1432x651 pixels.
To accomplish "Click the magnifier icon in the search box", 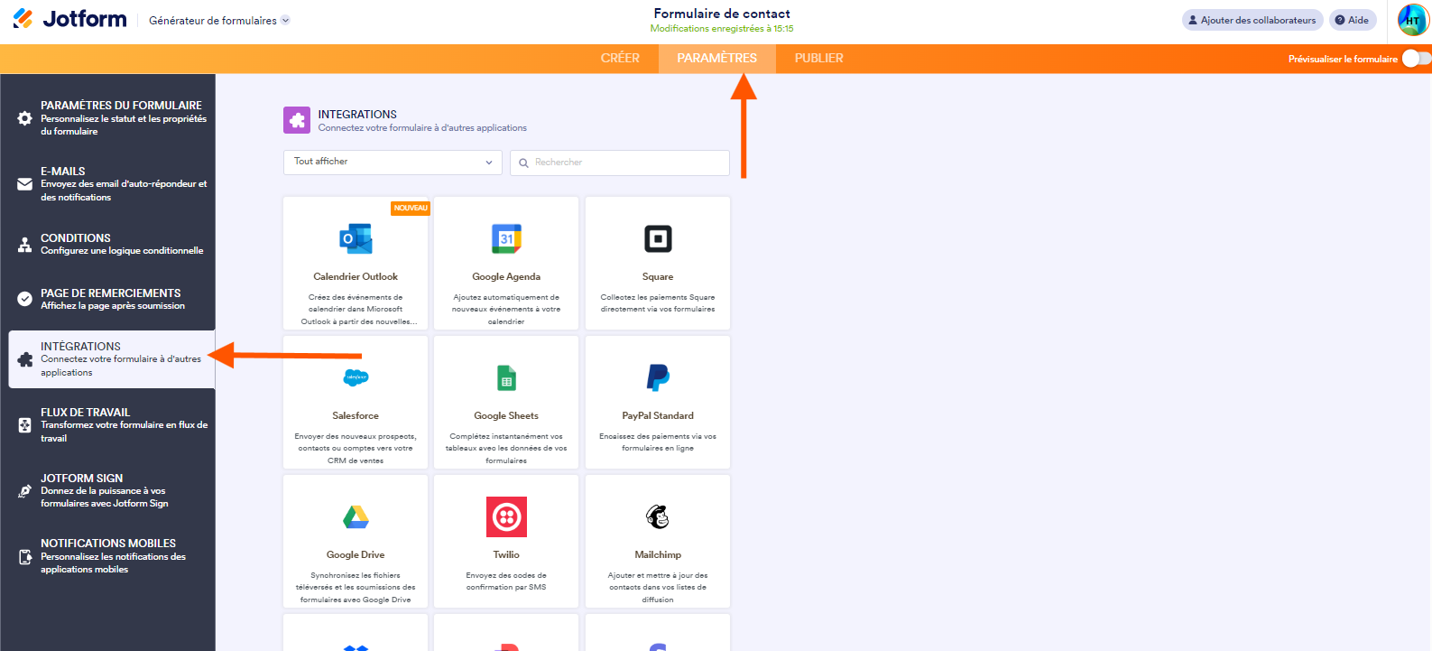I will (x=523, y=163).
